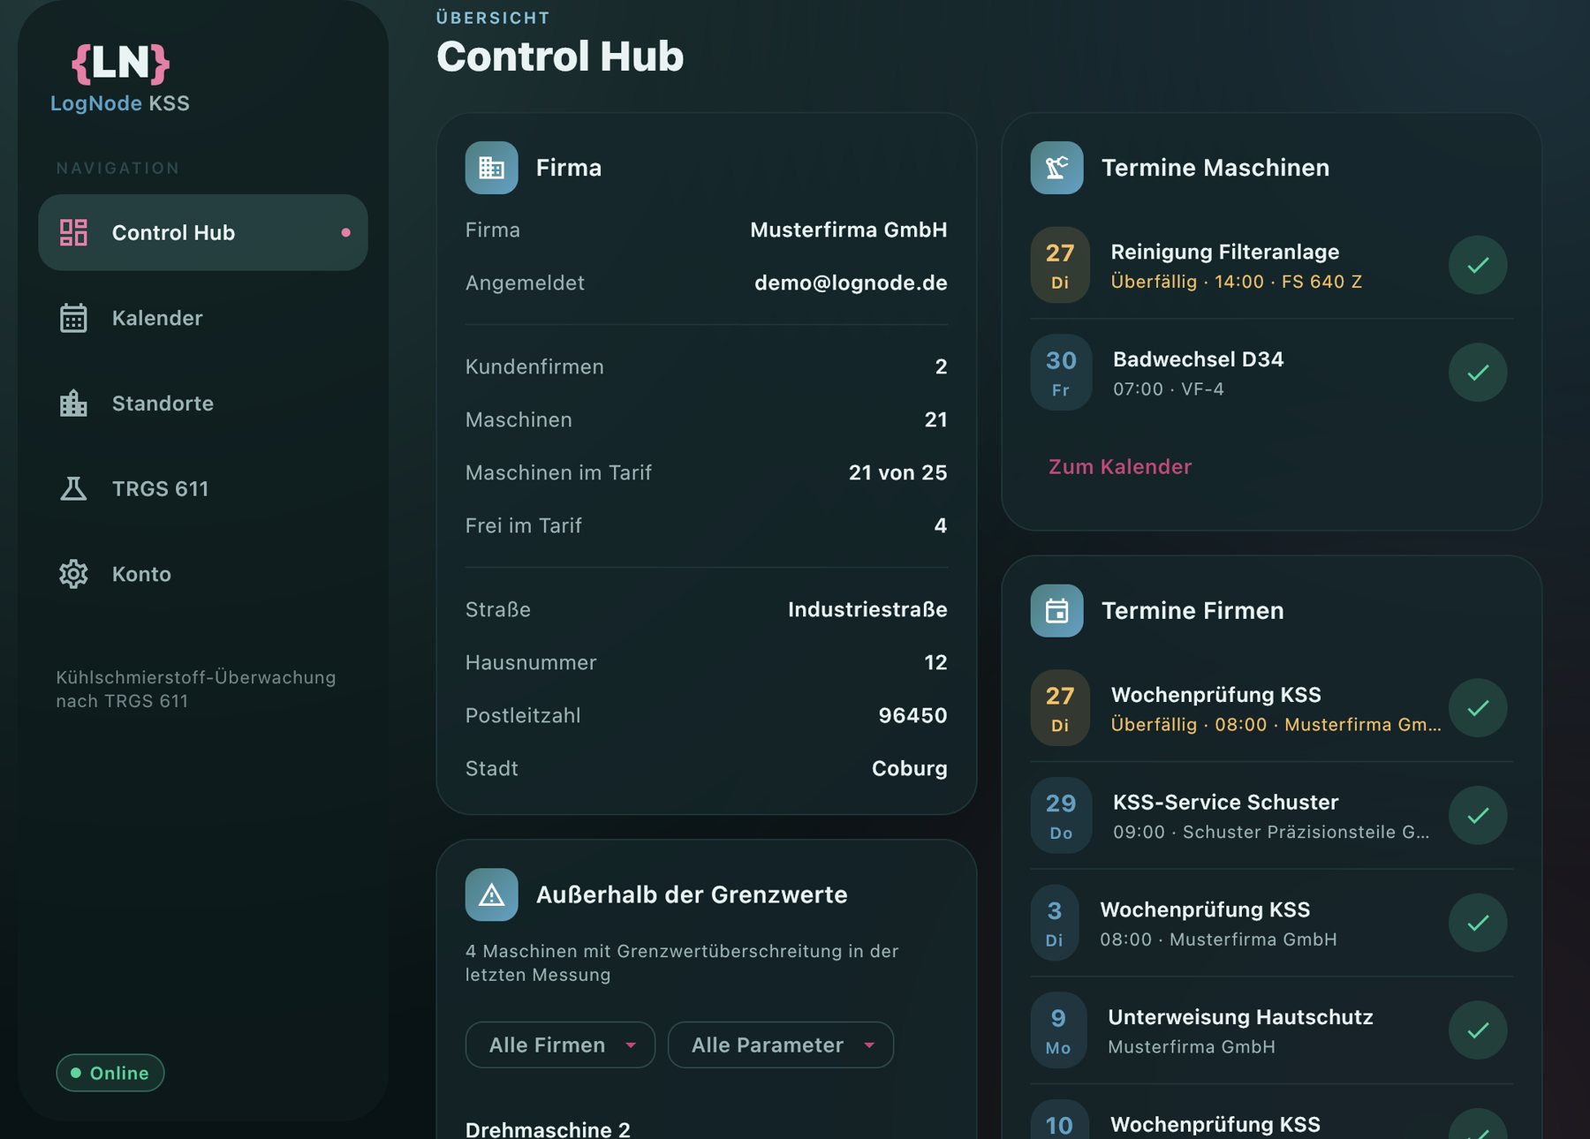
Task: Click the Termine Firmen calendar icon
Action: (1056, 610)
